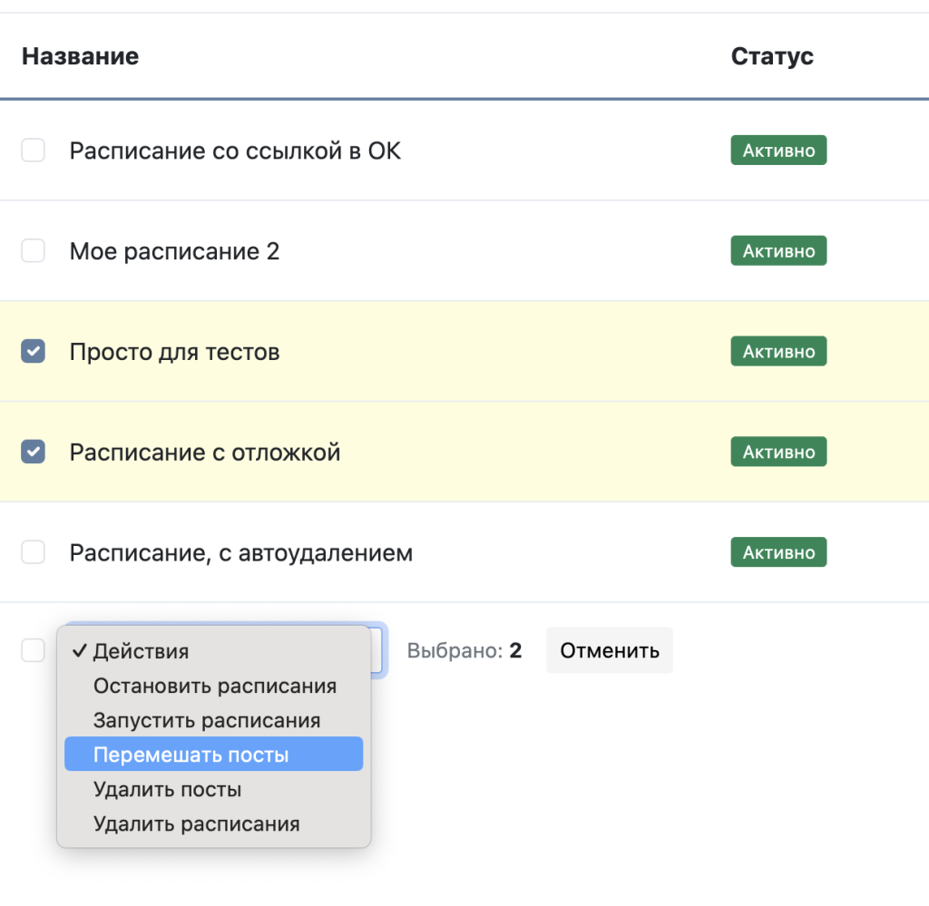Viewport: 929px width, 906px height.
Task: Open the schedule 'Расписание со ссылкой в ОК'
Action: coord(235,151)
